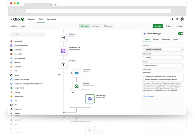Switch to the top Editor tab

[x=41, y=19]
